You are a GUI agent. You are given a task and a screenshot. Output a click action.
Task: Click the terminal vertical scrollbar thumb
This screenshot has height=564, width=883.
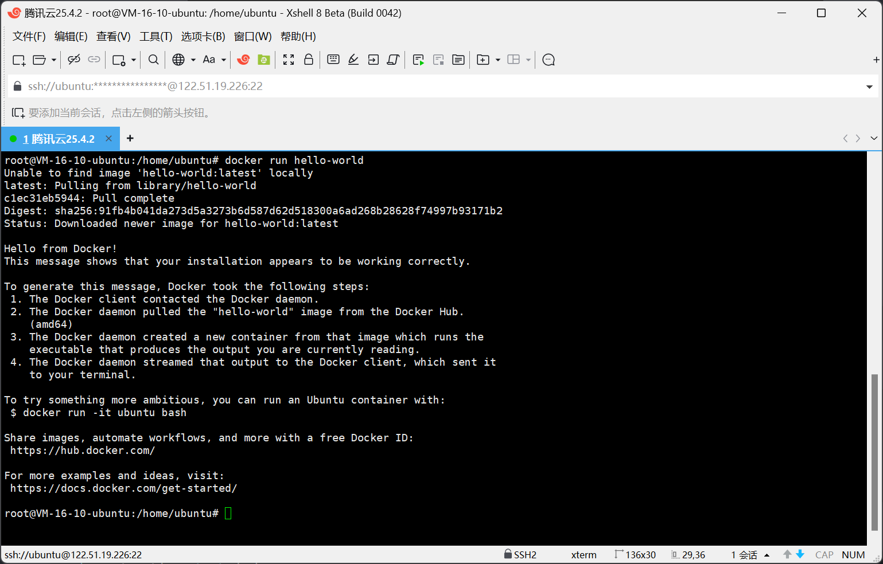(874, 452)
